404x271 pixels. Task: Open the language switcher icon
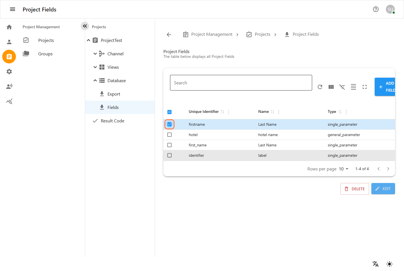(x=375, y=264)
